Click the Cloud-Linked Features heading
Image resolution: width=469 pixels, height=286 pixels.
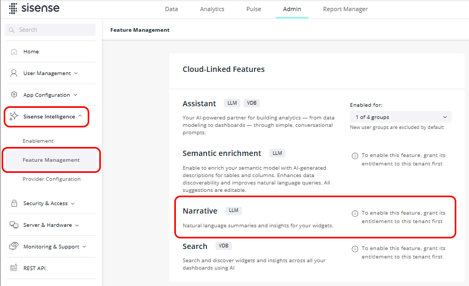pos(223,69)
